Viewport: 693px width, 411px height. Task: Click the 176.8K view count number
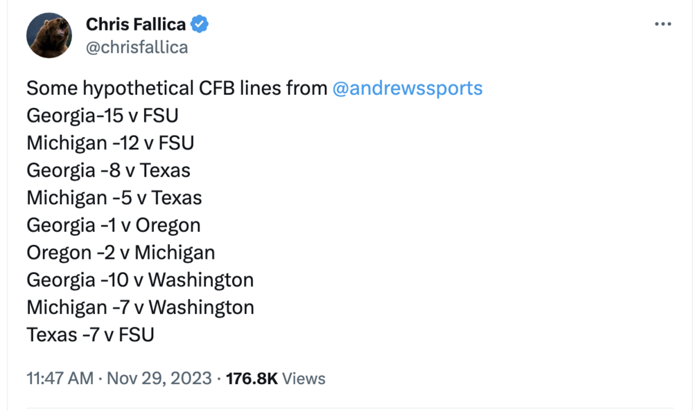252,378
